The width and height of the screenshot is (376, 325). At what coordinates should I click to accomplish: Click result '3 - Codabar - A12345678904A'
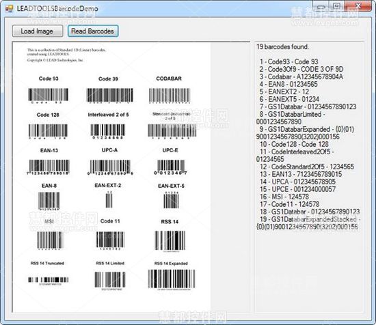[x=301, y=76]
